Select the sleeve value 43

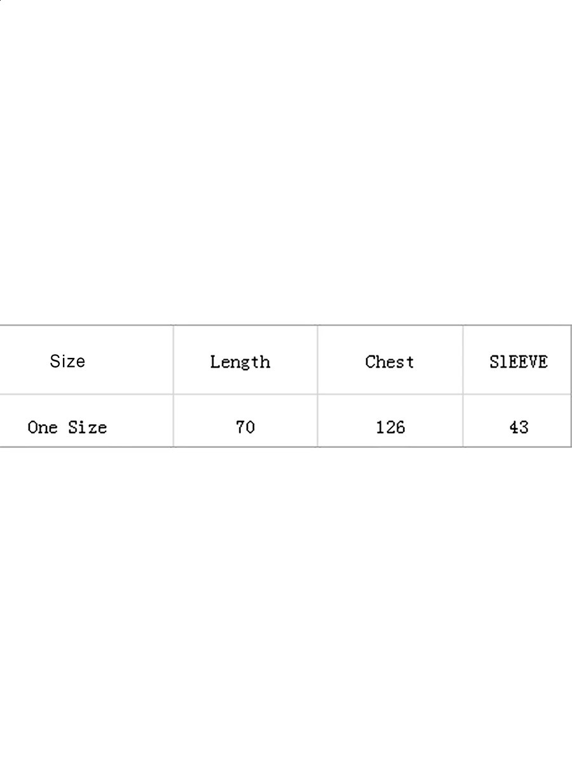[518, 427]
